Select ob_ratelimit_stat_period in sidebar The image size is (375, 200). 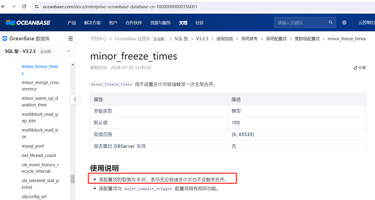tap(40, 184)
